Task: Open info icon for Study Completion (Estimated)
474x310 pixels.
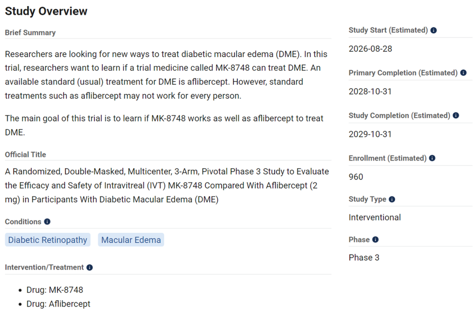Action: [456, 115]
